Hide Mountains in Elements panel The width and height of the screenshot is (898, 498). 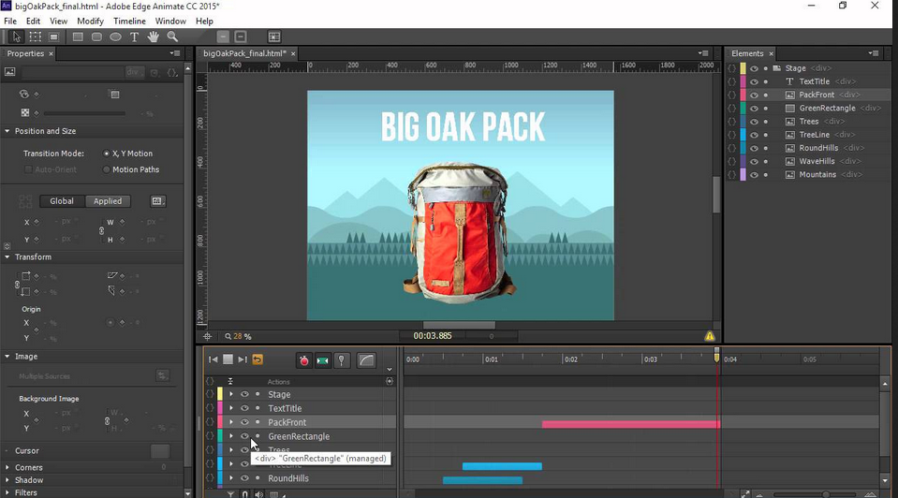pyautogui.click(x=754, y=175)
